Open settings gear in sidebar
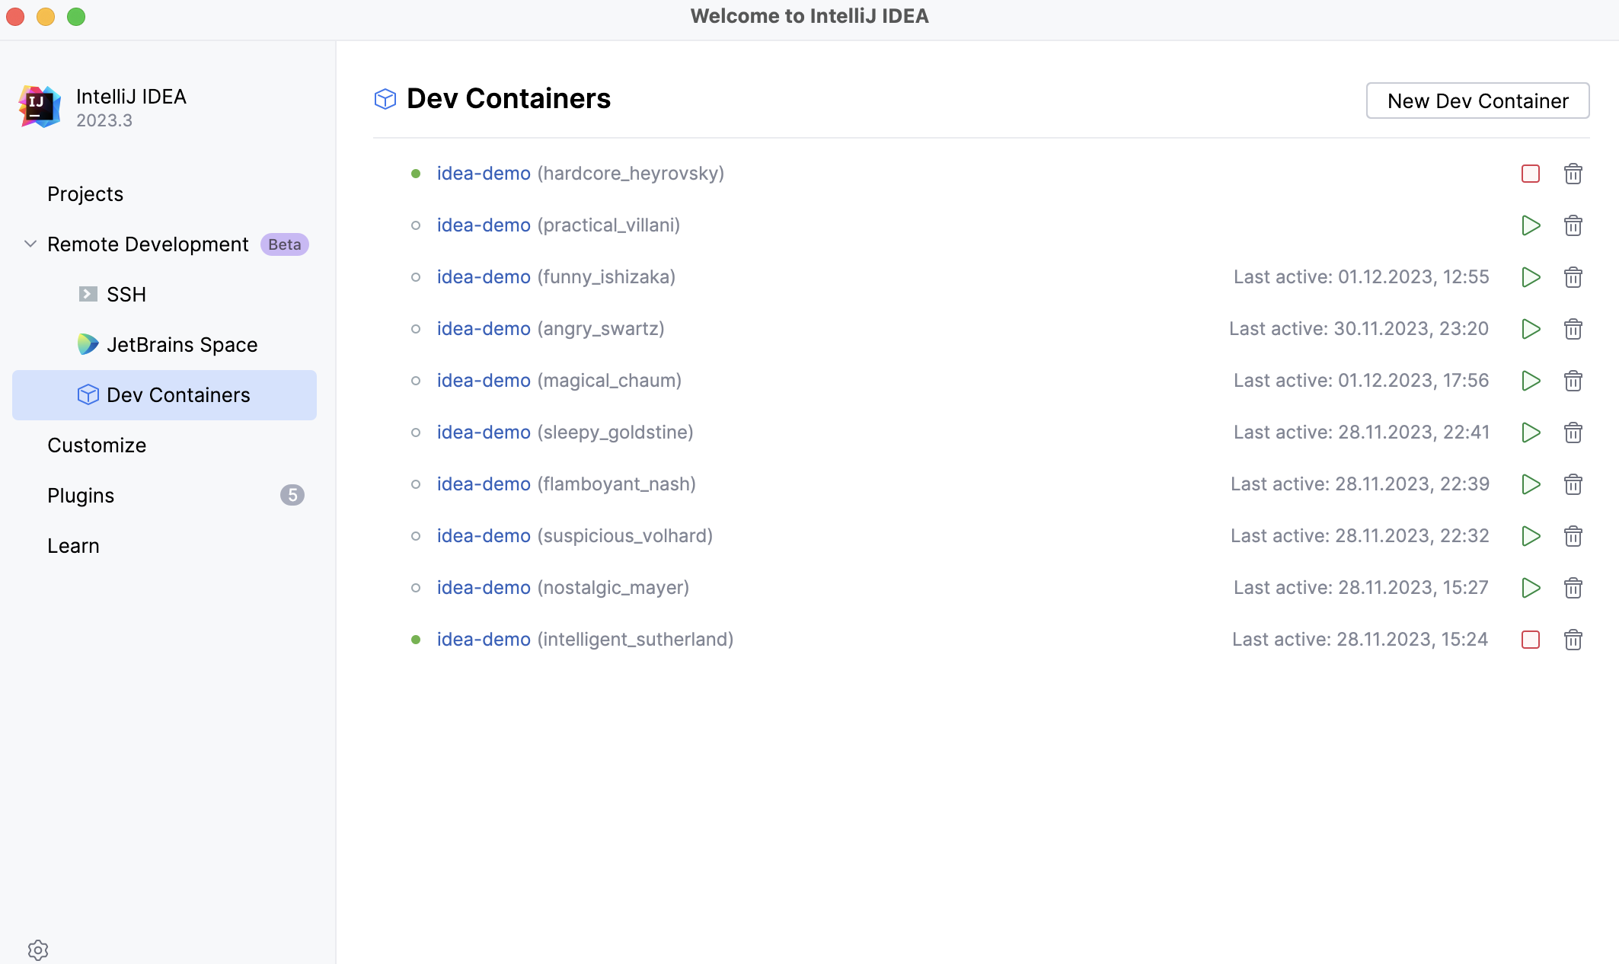This screenshot has height=964, width=1619. pos(38,950)
